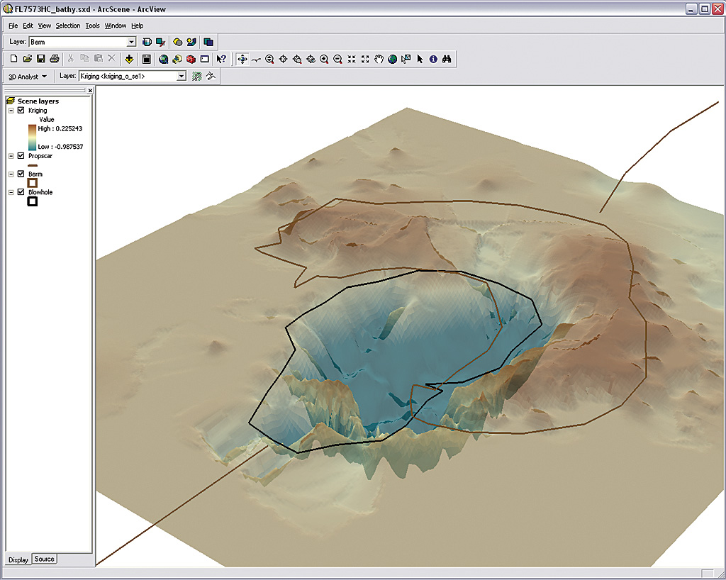The width and height of the screenshot is (726, 580).
Task: Choose the Select Features arrow tool
Action: pos(420,59)
